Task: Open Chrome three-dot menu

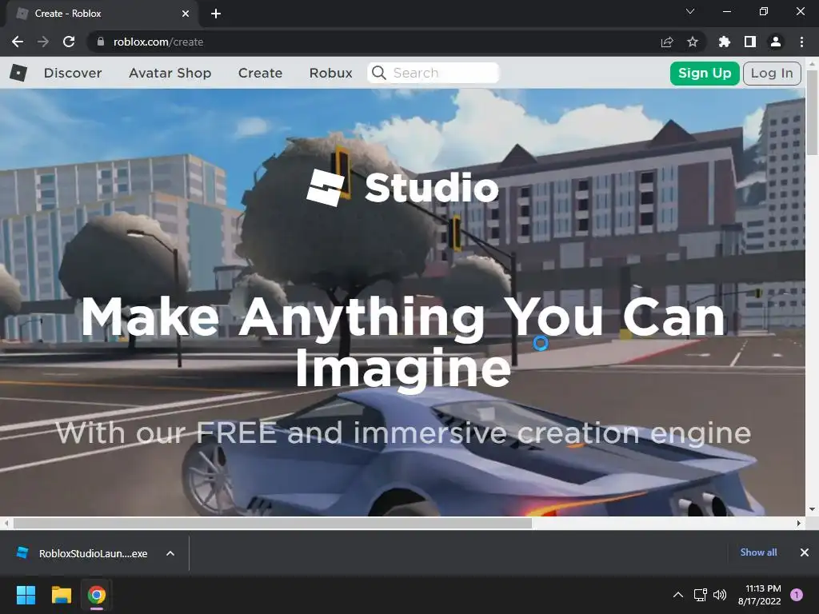Action: click(801, 42)
